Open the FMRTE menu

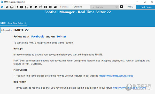coord(130,7)
